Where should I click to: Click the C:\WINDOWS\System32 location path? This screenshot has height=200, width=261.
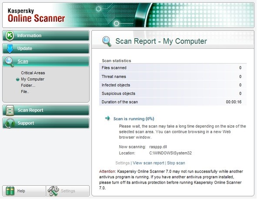[x=171, y=153]
